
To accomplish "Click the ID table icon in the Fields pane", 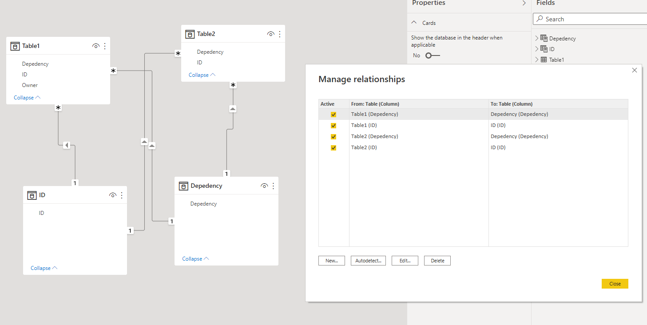I will (x=544, y=49).
